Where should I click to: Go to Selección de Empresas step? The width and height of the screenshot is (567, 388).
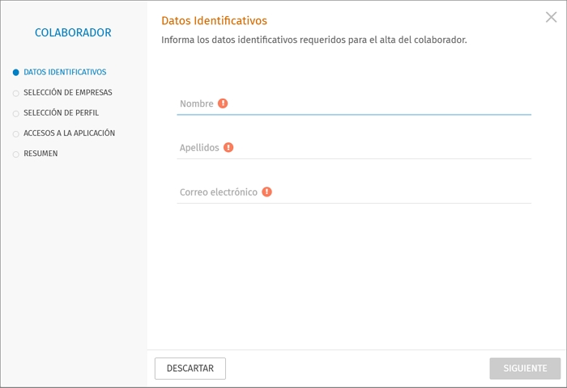pos(68,92)
